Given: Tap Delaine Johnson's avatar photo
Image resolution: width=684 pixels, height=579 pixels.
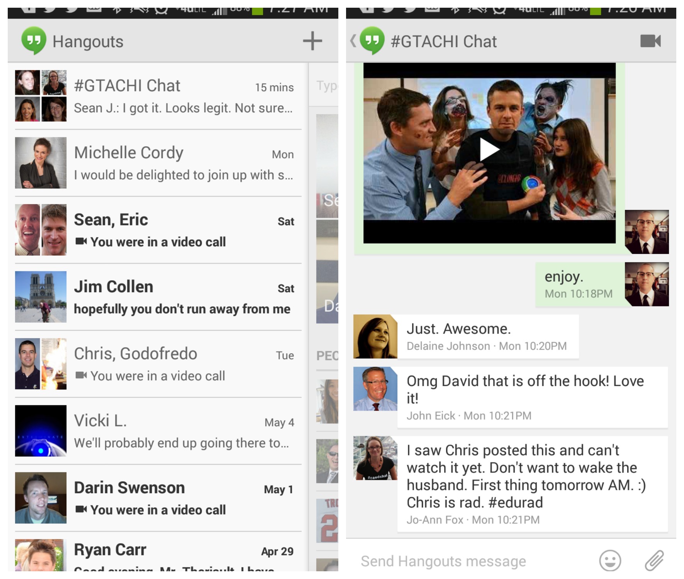Looking at the screenshot, I should (375, 337).
